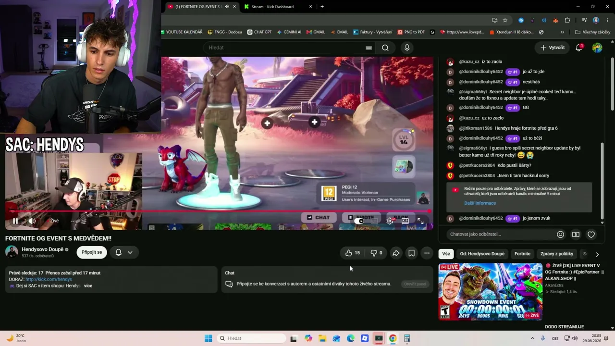Open the CHAT GPT bookmark
The width and height of the screenshot is (615, 346).
(x=259, y=32)
